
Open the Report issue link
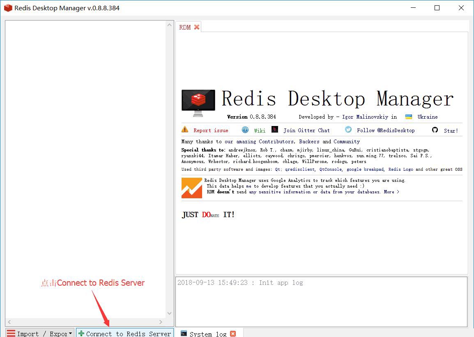(x=211, y=131)
